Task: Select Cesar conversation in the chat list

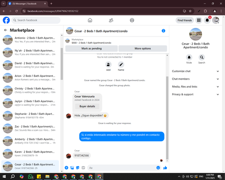Action: [30, 166]
